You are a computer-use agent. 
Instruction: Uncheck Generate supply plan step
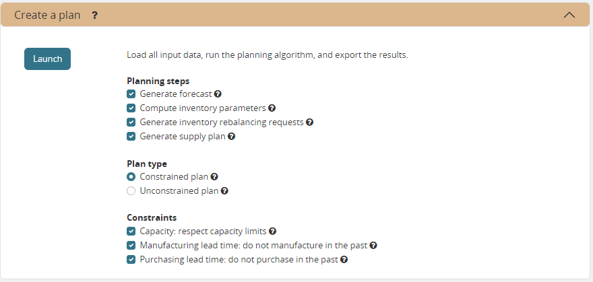pyautogui.click(x=131, y=136)
